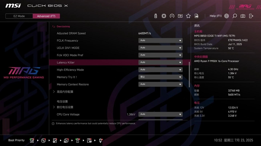261x146 pixels.
Task: Select the floppy disk boot device icon
Action: (x=89, y=140)
